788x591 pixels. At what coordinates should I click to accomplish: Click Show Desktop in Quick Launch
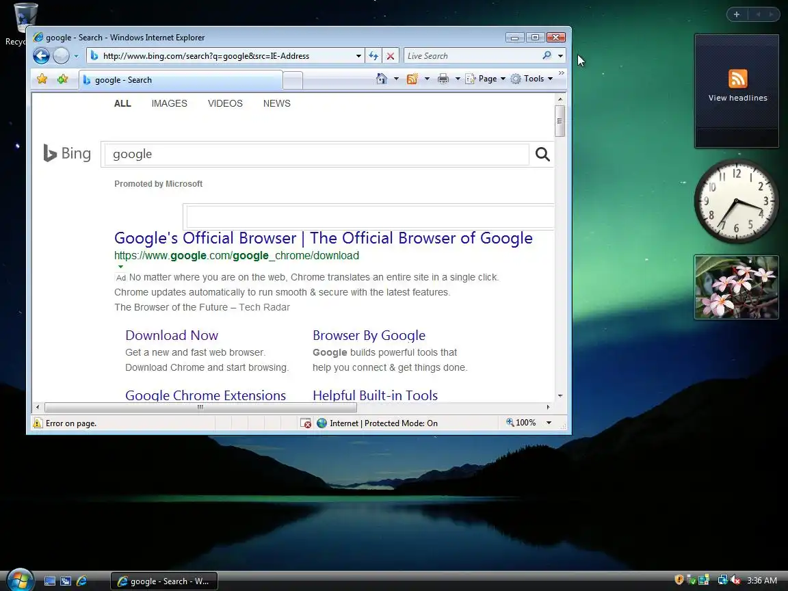(50, 581)
